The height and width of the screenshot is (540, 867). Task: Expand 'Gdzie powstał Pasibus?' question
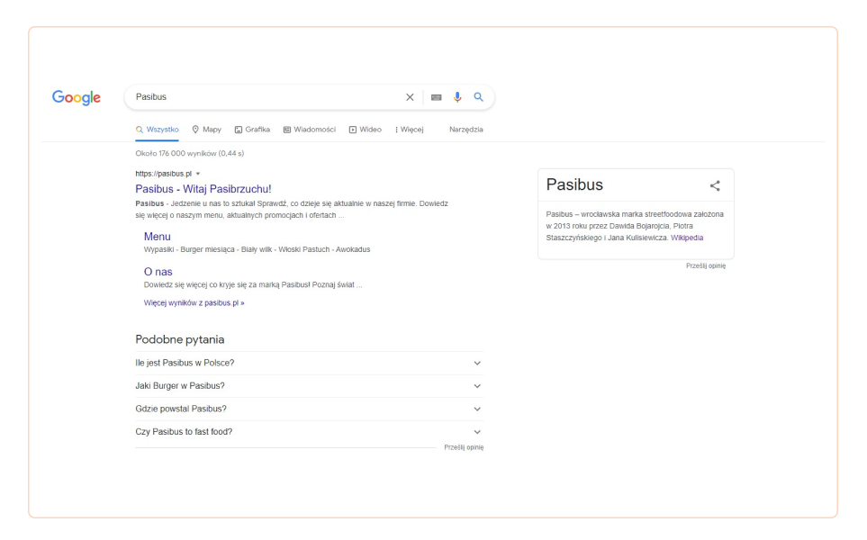click(309, 409)
